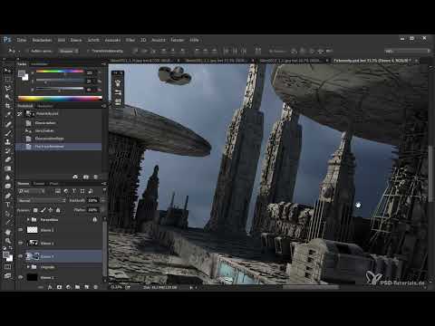This screenshot has height=326, width=435.
Task: Create new snapshot camera icon in History panel
Action: (x=86, y=177)
